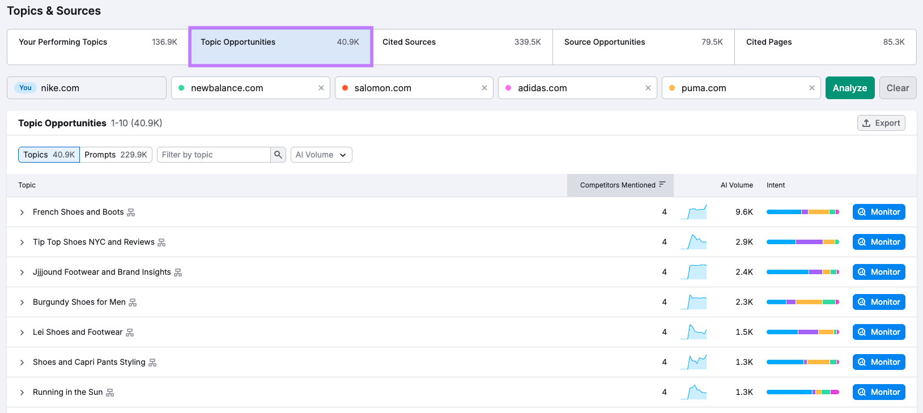Monitor the French Shoes and Boots topic
923x413 pixels.
879,212
